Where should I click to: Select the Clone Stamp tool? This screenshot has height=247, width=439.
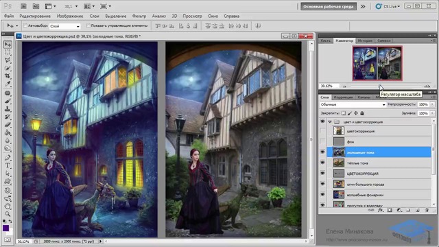(8, 108)
